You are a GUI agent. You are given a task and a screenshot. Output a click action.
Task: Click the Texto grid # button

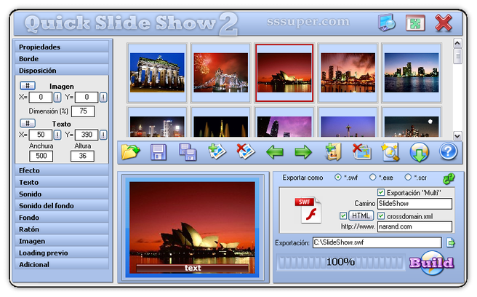coord(28,123)
